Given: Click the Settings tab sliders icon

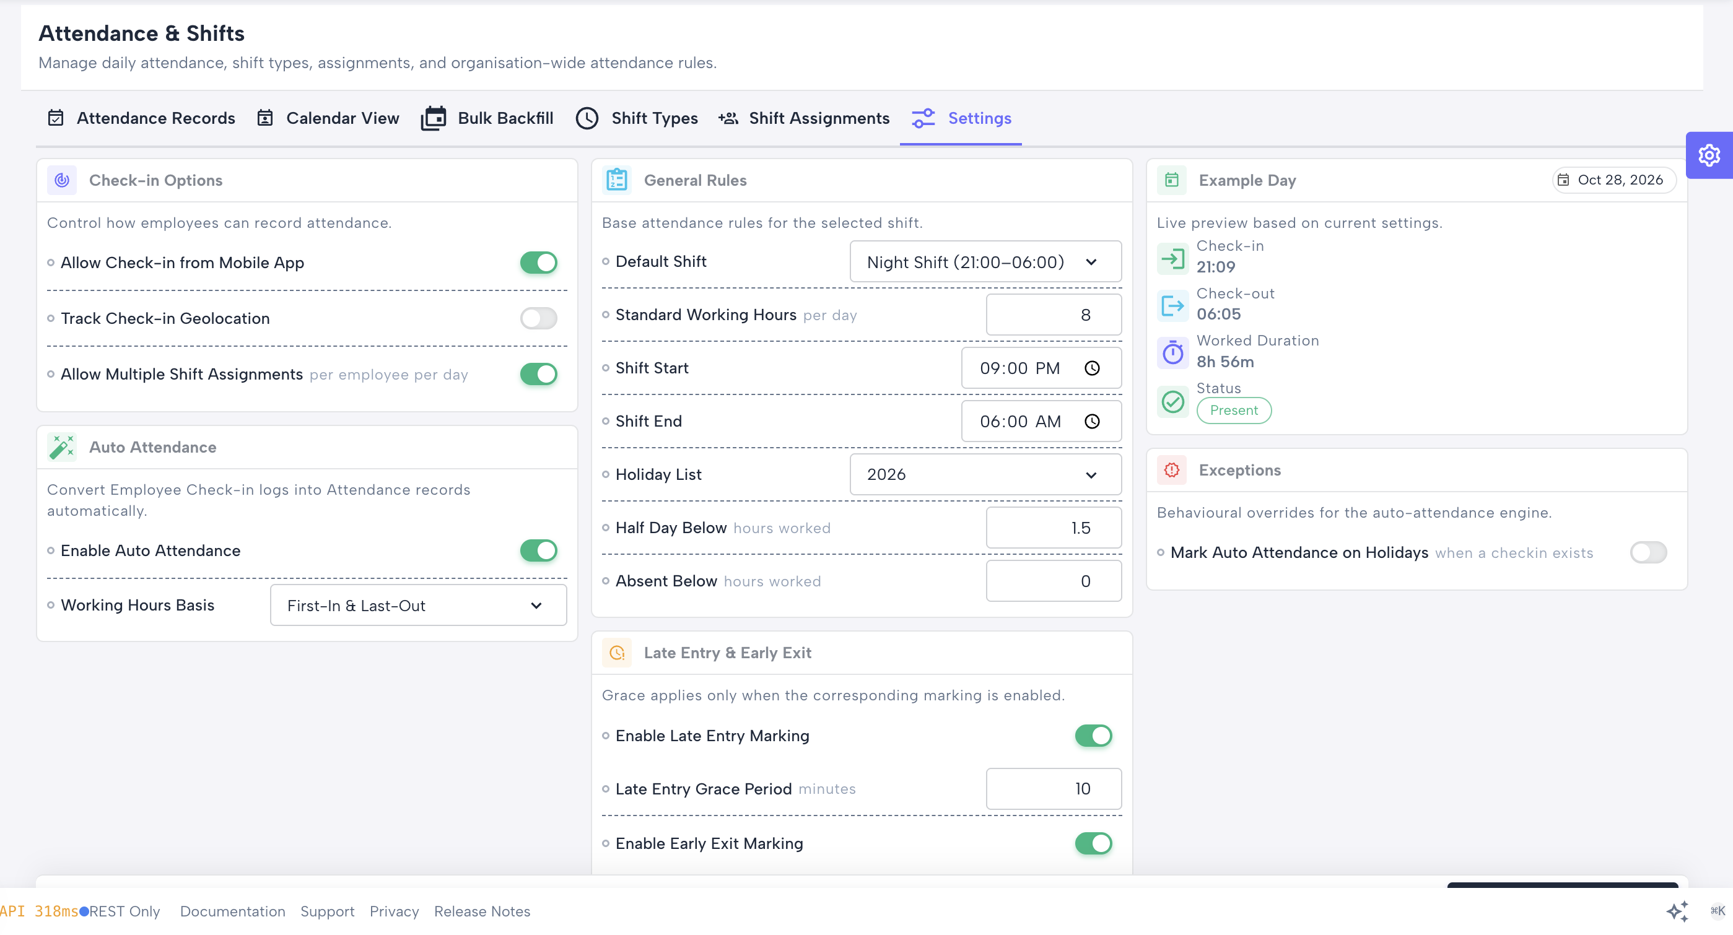Looking at the screenshot, I should click(x=923, y=118).
